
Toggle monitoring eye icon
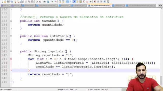(x=90, y=2)
